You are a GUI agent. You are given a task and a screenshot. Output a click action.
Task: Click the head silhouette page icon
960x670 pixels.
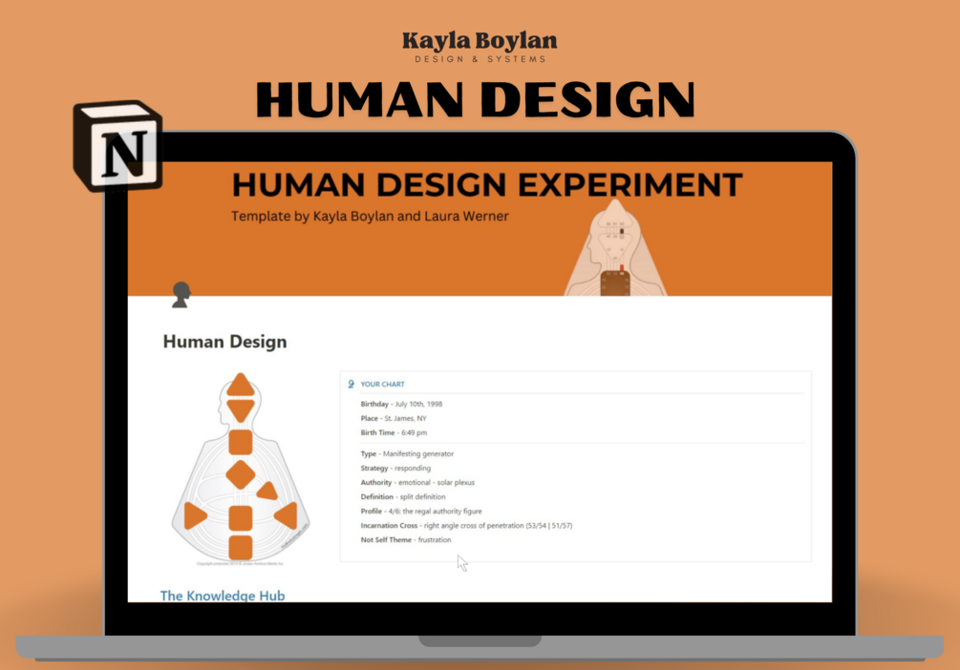click(x=181, y=294)
